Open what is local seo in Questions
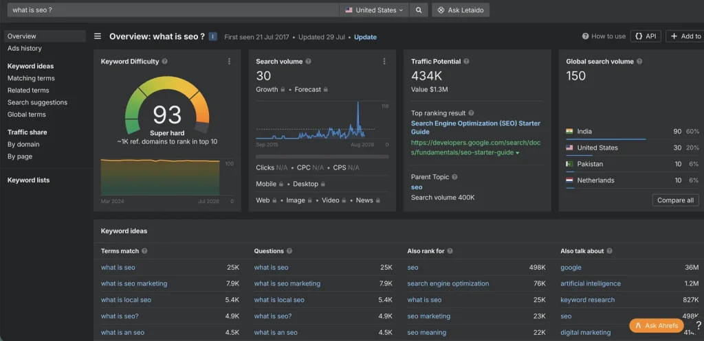The height and width of the screenshot is (341, 704). [279, 301]
